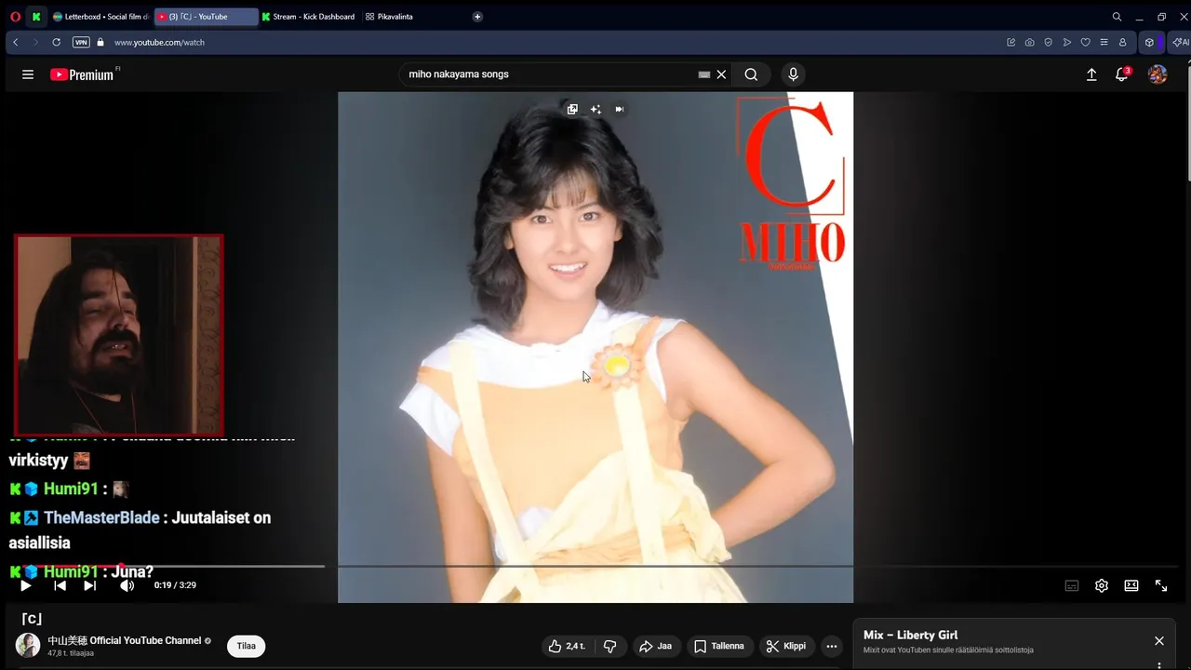Open the extensions cube icon
1191x670 pixels.
1149,42
